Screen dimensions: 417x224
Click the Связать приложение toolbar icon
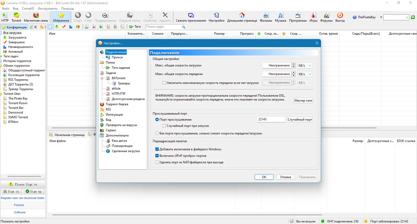click(191, 17)
